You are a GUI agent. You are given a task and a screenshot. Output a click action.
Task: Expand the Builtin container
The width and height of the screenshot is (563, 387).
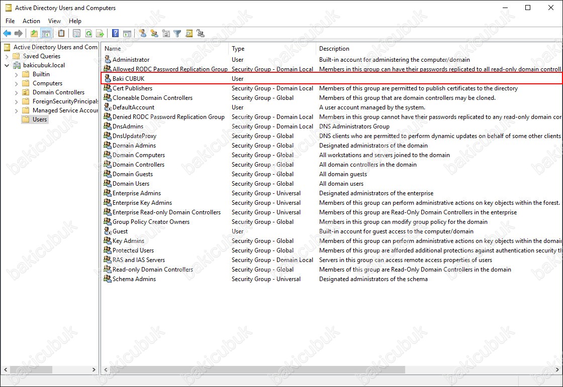tap(16, 75)
